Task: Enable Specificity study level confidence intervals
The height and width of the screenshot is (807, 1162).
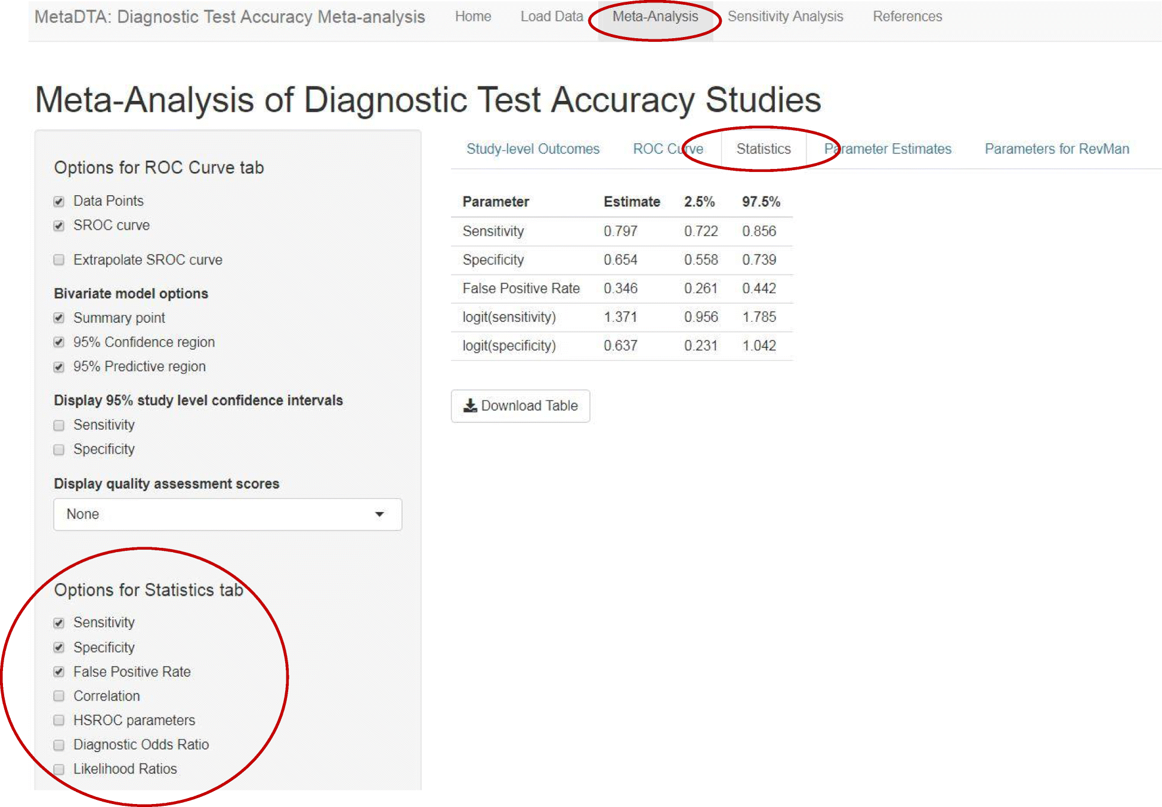Action: 58,449
